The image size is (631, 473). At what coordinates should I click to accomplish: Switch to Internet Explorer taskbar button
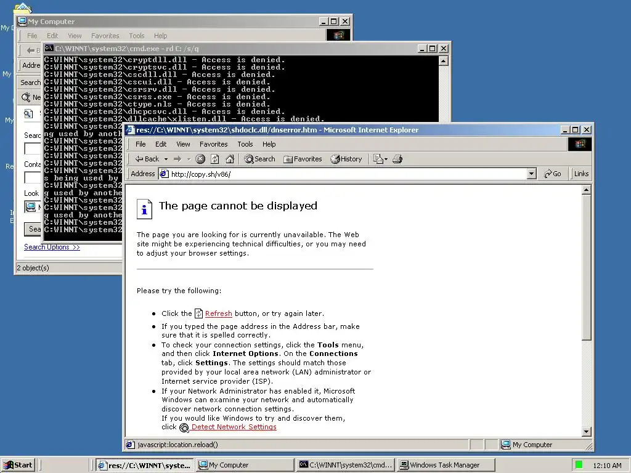click(x=145, y=465)
